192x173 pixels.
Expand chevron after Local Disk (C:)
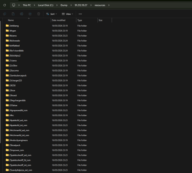coord(57,5)
